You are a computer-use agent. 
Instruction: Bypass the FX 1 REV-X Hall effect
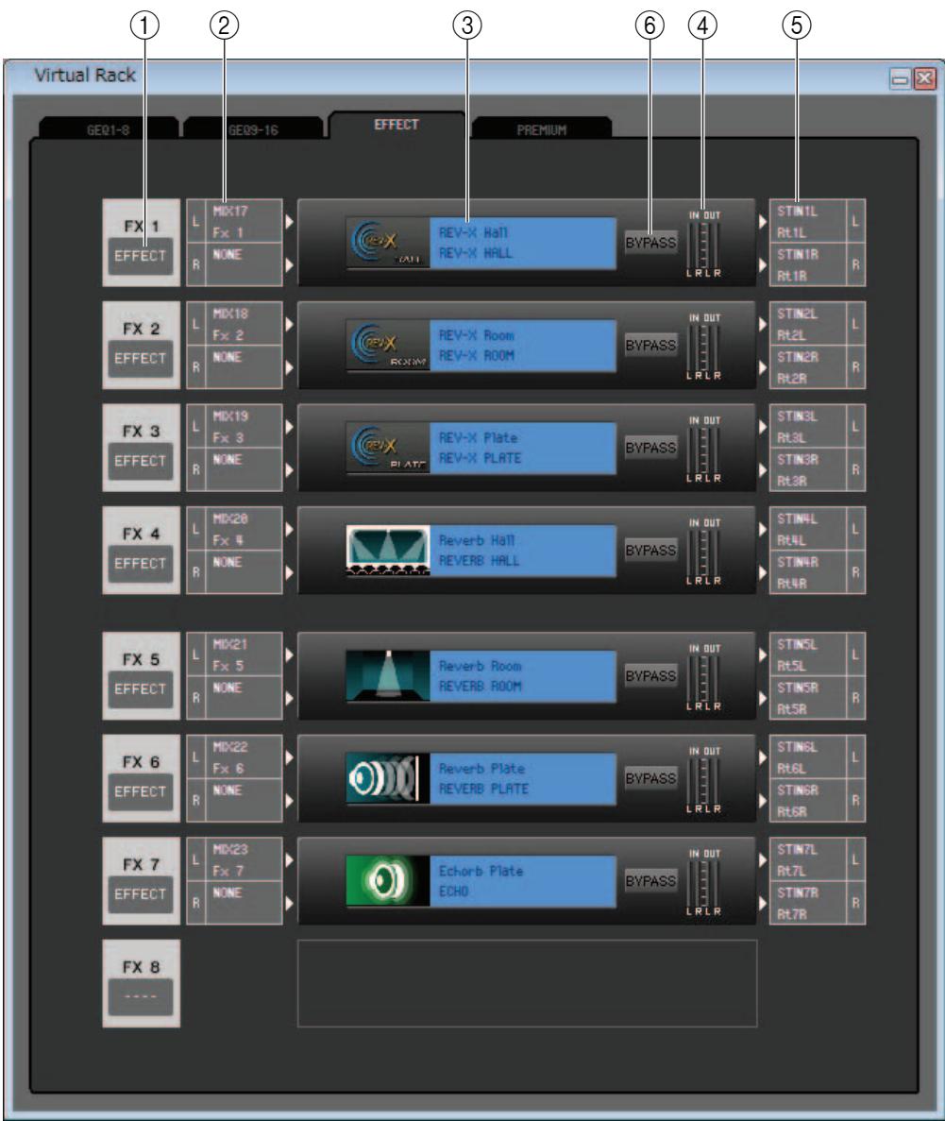(650, 243)
